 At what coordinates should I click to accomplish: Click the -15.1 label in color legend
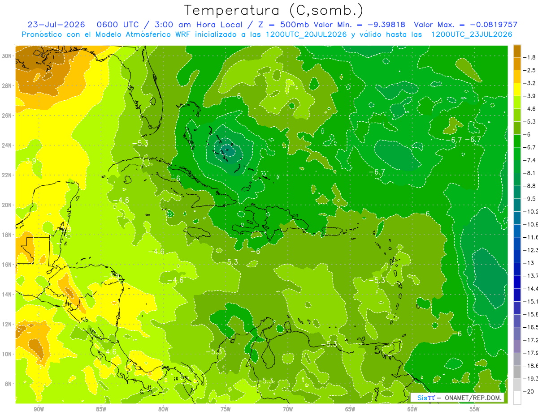[531, 301]
